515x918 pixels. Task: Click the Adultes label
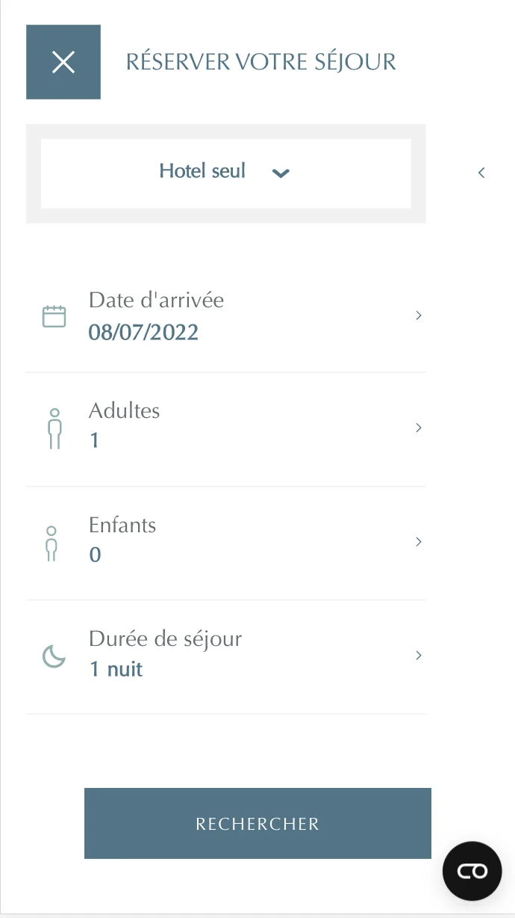[124, 410]
